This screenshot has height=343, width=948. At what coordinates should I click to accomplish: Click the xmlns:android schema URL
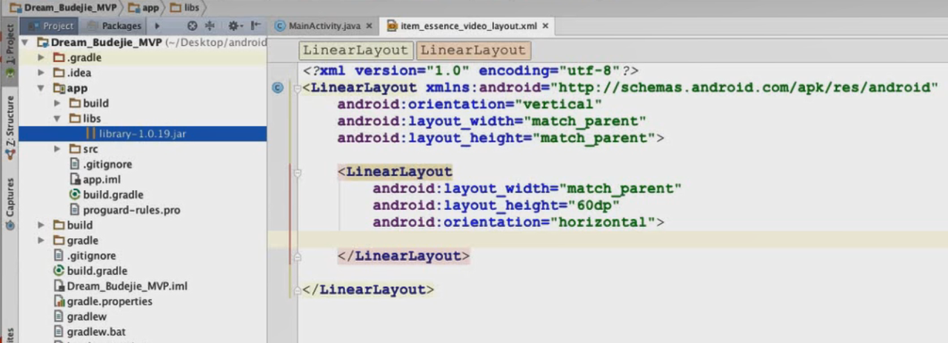(x=743, y=88)
